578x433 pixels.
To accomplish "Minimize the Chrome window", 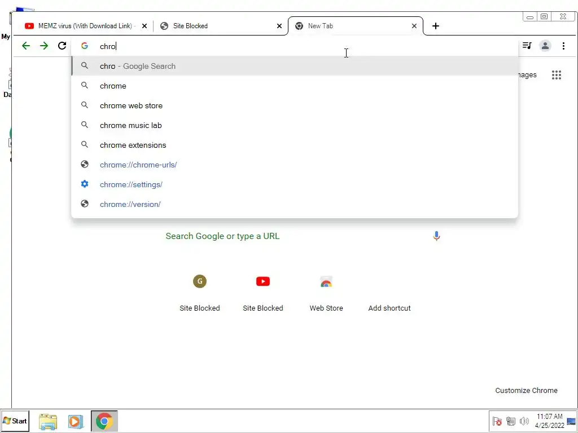I will [x=529, y=16].
